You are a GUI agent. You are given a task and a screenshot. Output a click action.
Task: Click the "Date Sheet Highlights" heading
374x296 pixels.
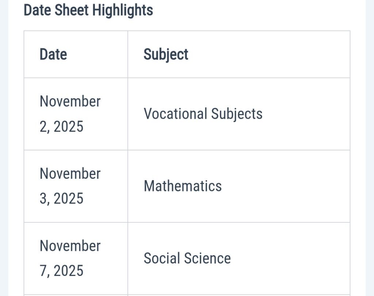point(88,10)
